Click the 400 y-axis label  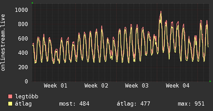click(x=23, y=53)
